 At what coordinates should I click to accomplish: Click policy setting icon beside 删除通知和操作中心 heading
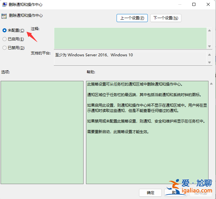click(x=4, y=16)
